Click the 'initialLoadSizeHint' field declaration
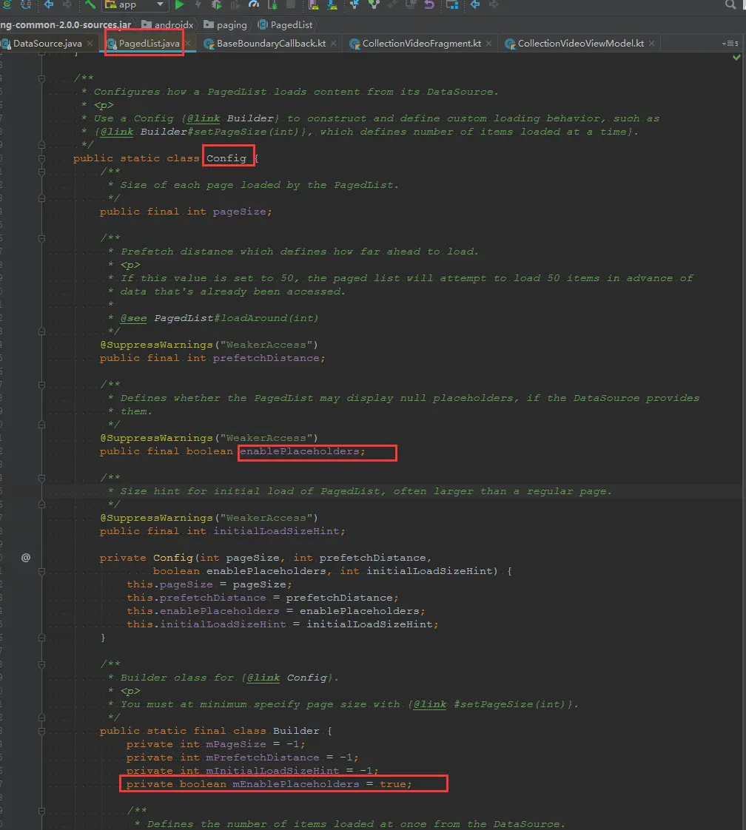The width and height of the screenshot is (746, 830). [x=276, y=531]
